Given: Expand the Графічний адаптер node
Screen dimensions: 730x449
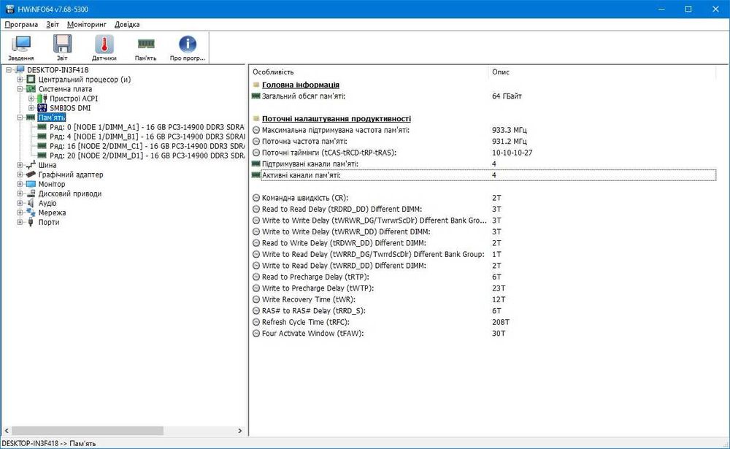Looking at the screenshot, I should click(20, 174).
